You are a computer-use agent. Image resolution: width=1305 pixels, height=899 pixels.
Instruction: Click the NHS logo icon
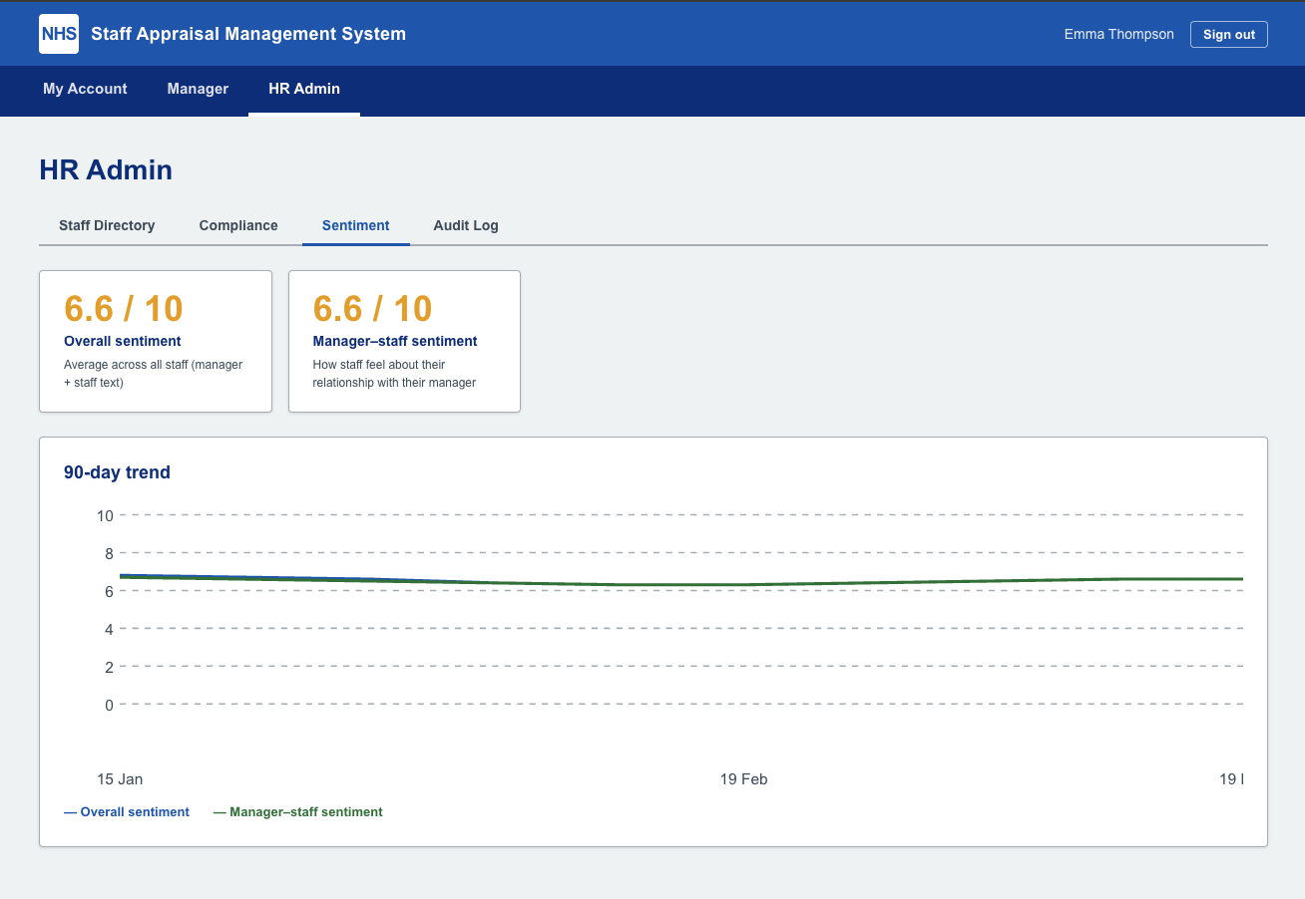tap(58, 33)
